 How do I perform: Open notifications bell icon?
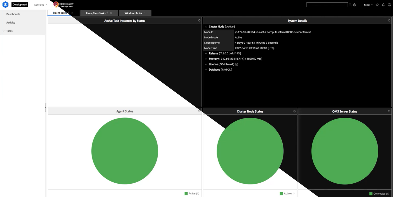coord(383,5)
